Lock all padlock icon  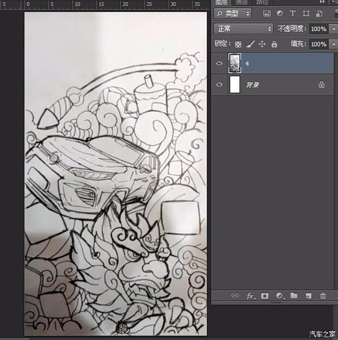pos(274,44)
